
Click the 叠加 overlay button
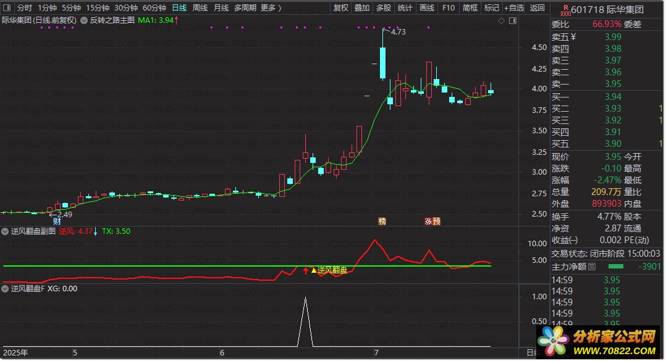click(362, 7)
